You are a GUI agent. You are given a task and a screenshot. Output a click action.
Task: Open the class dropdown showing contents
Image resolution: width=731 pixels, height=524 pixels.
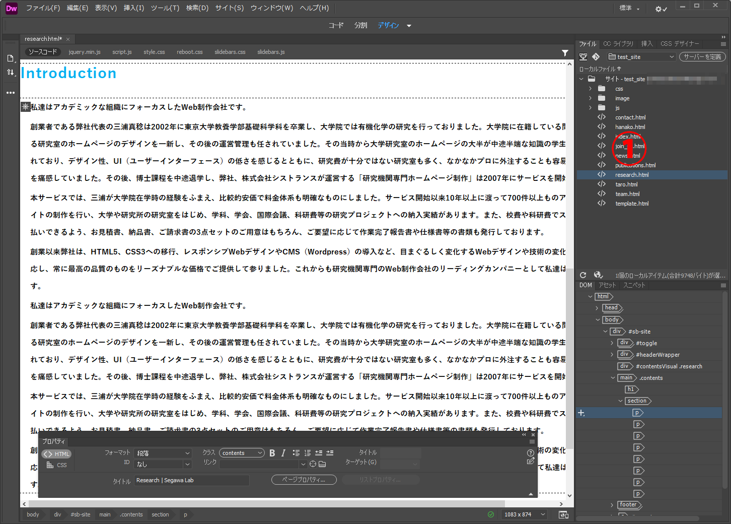[242, 453]
